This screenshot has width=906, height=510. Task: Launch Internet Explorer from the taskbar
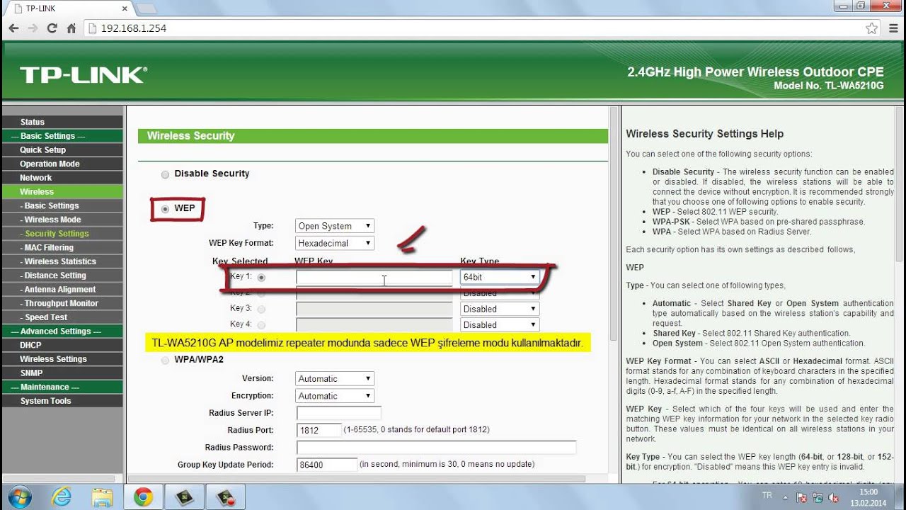[62, 497]
